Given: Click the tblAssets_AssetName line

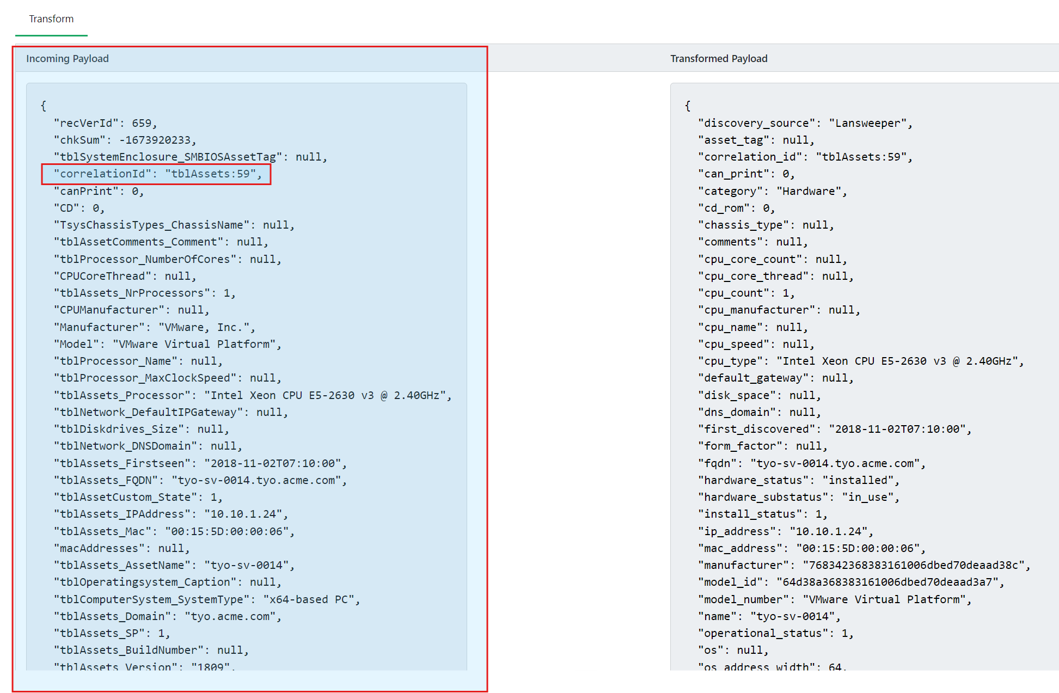Looking at the screenshot, I should 174,565.
